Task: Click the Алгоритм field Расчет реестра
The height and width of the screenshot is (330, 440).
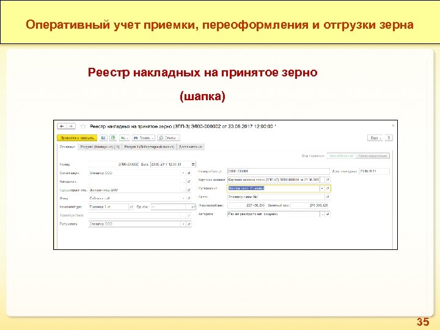Action: click(274, 214)
